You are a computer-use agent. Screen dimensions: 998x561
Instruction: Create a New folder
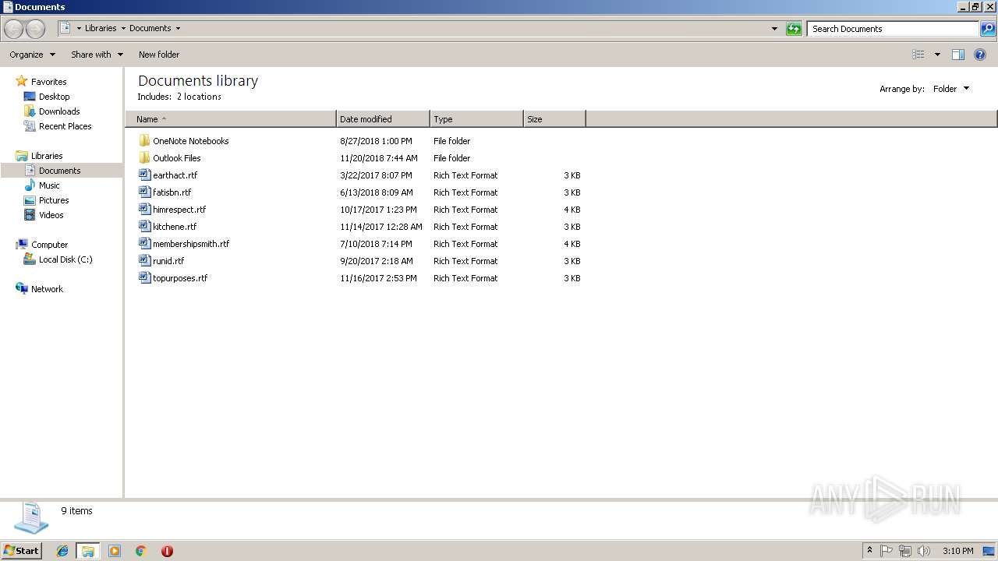pos(159,55)
